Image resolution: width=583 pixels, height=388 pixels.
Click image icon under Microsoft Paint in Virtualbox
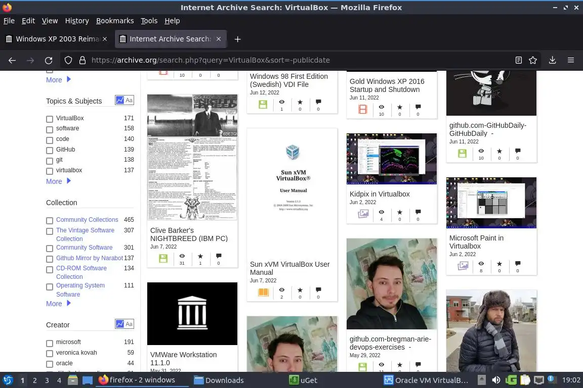(463, 266)
